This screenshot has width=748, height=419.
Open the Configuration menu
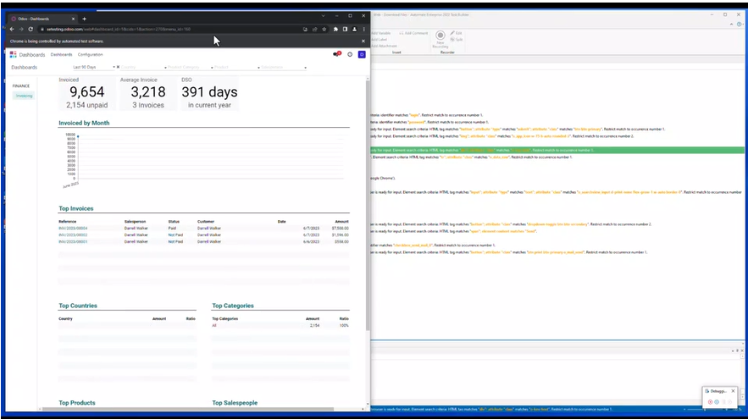click(x=90, y=54)
